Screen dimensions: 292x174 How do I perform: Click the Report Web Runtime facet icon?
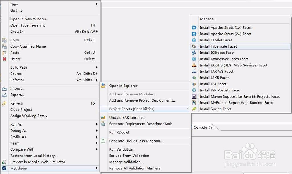(194, 103)
